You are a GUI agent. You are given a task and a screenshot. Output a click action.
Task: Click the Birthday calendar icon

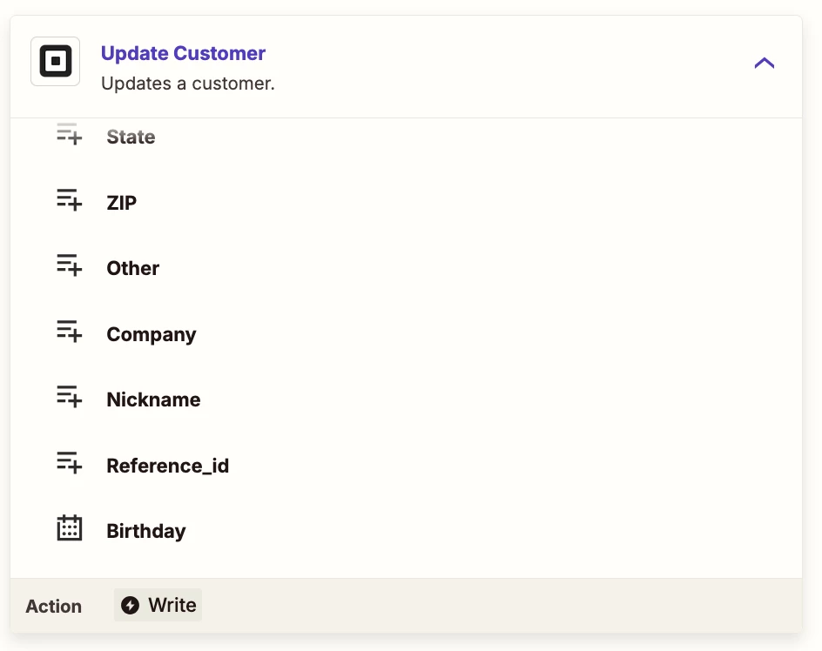pos(69,527)
